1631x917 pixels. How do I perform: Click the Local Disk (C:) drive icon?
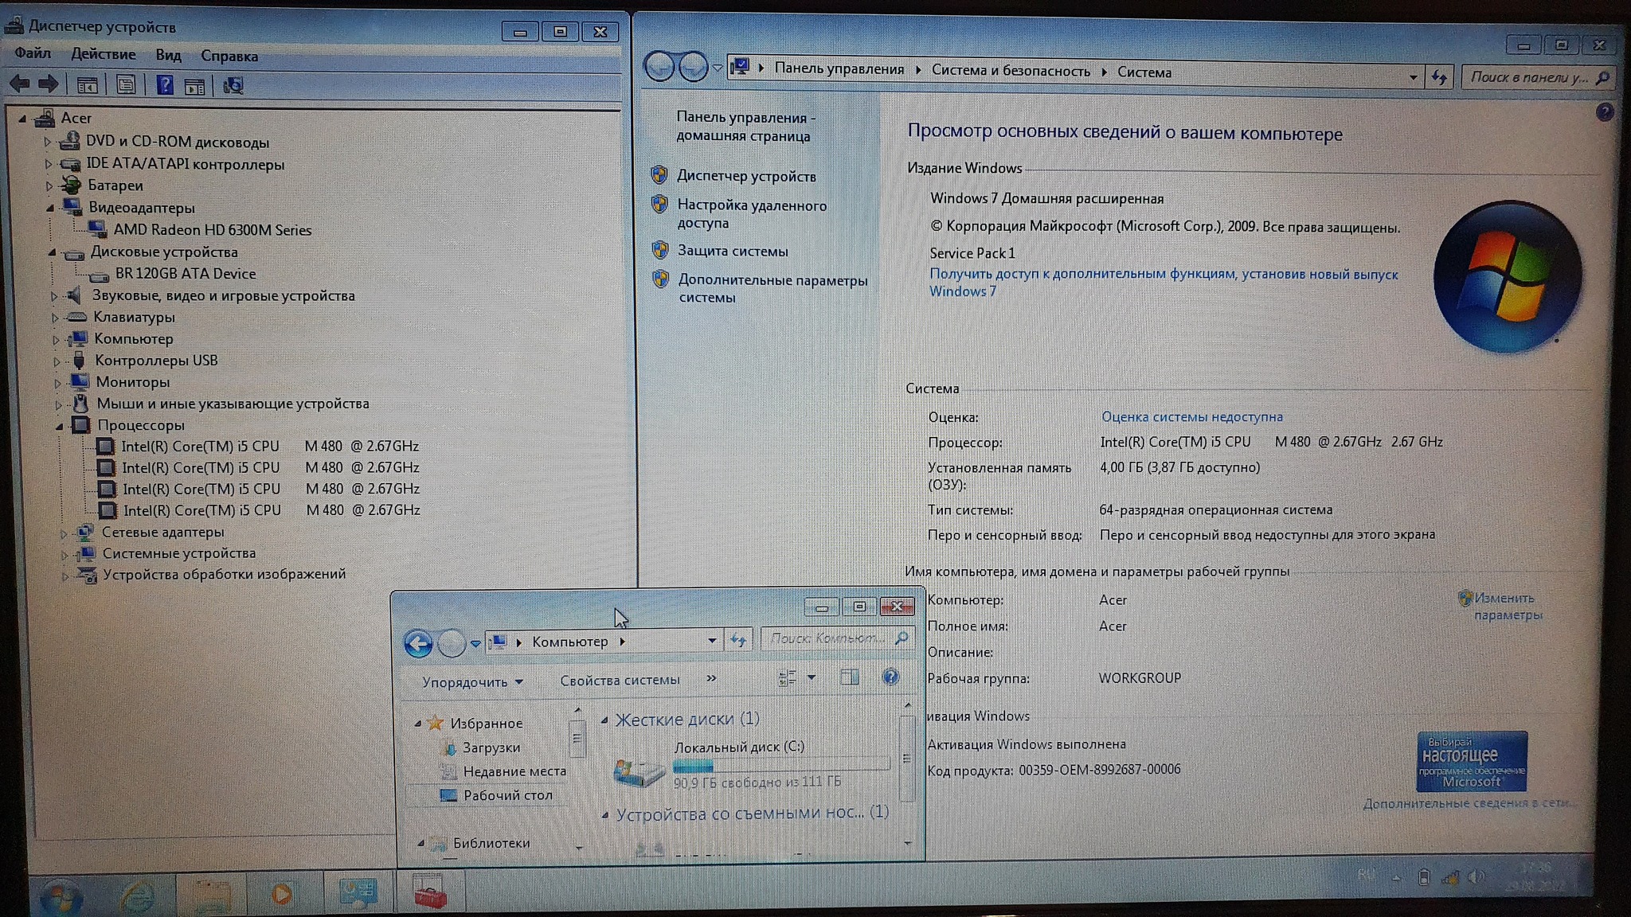tap(638, 771)
